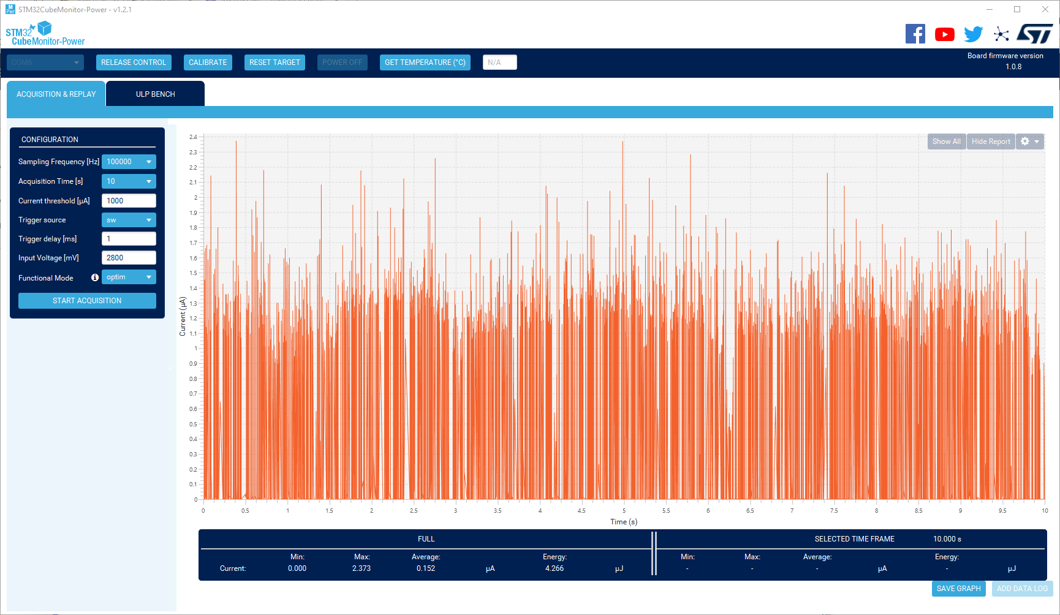The height and width of the screenshot is (615, 1060).
Task: Click the Functional Mode info icon
Action: pos(95,277)
